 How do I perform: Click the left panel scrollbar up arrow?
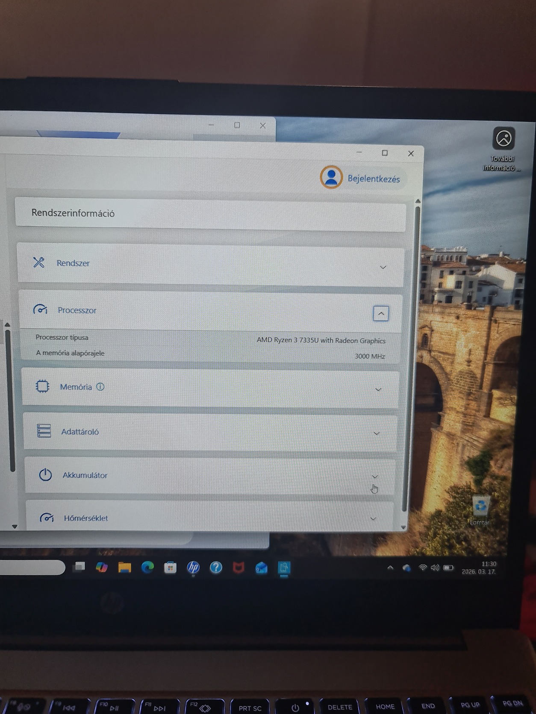[7, 325]
